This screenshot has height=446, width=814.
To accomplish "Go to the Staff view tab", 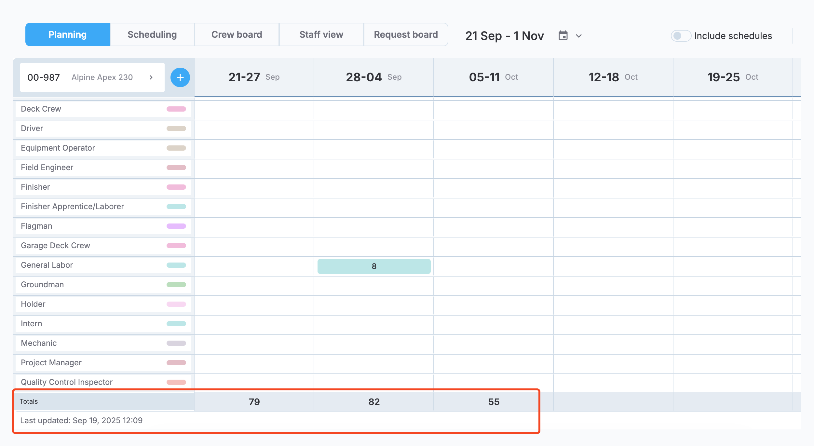I will pos(321,34).
